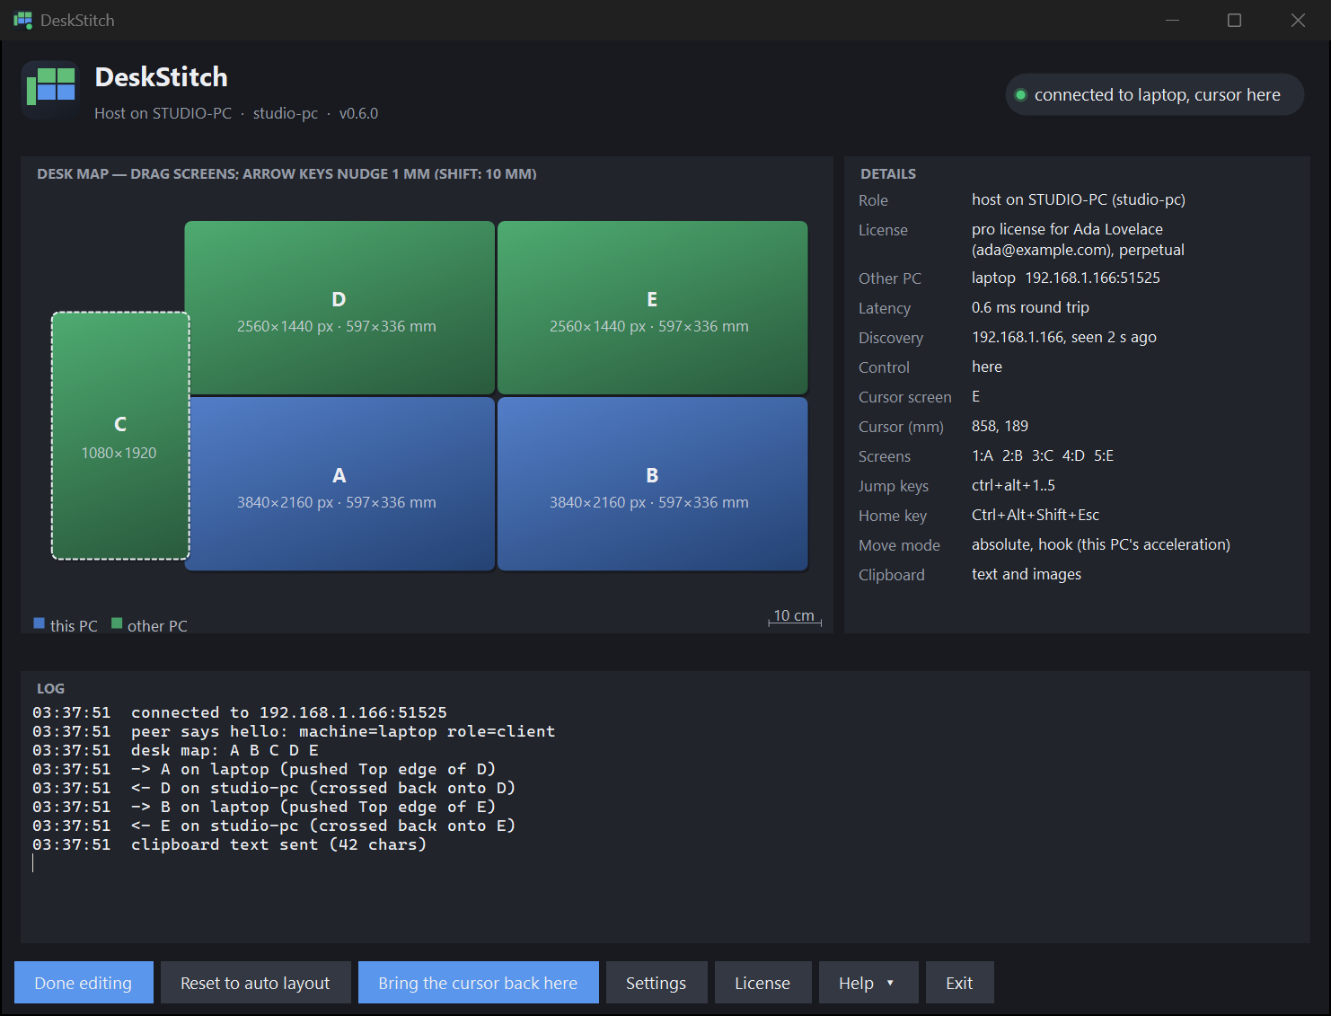
Task: Click the License value 'pro license for Ada Lovelace'
Action: 1067,229
